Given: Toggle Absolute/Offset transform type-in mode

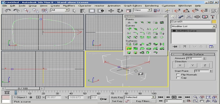Looking at the screenshot, I should pos(38,97).
